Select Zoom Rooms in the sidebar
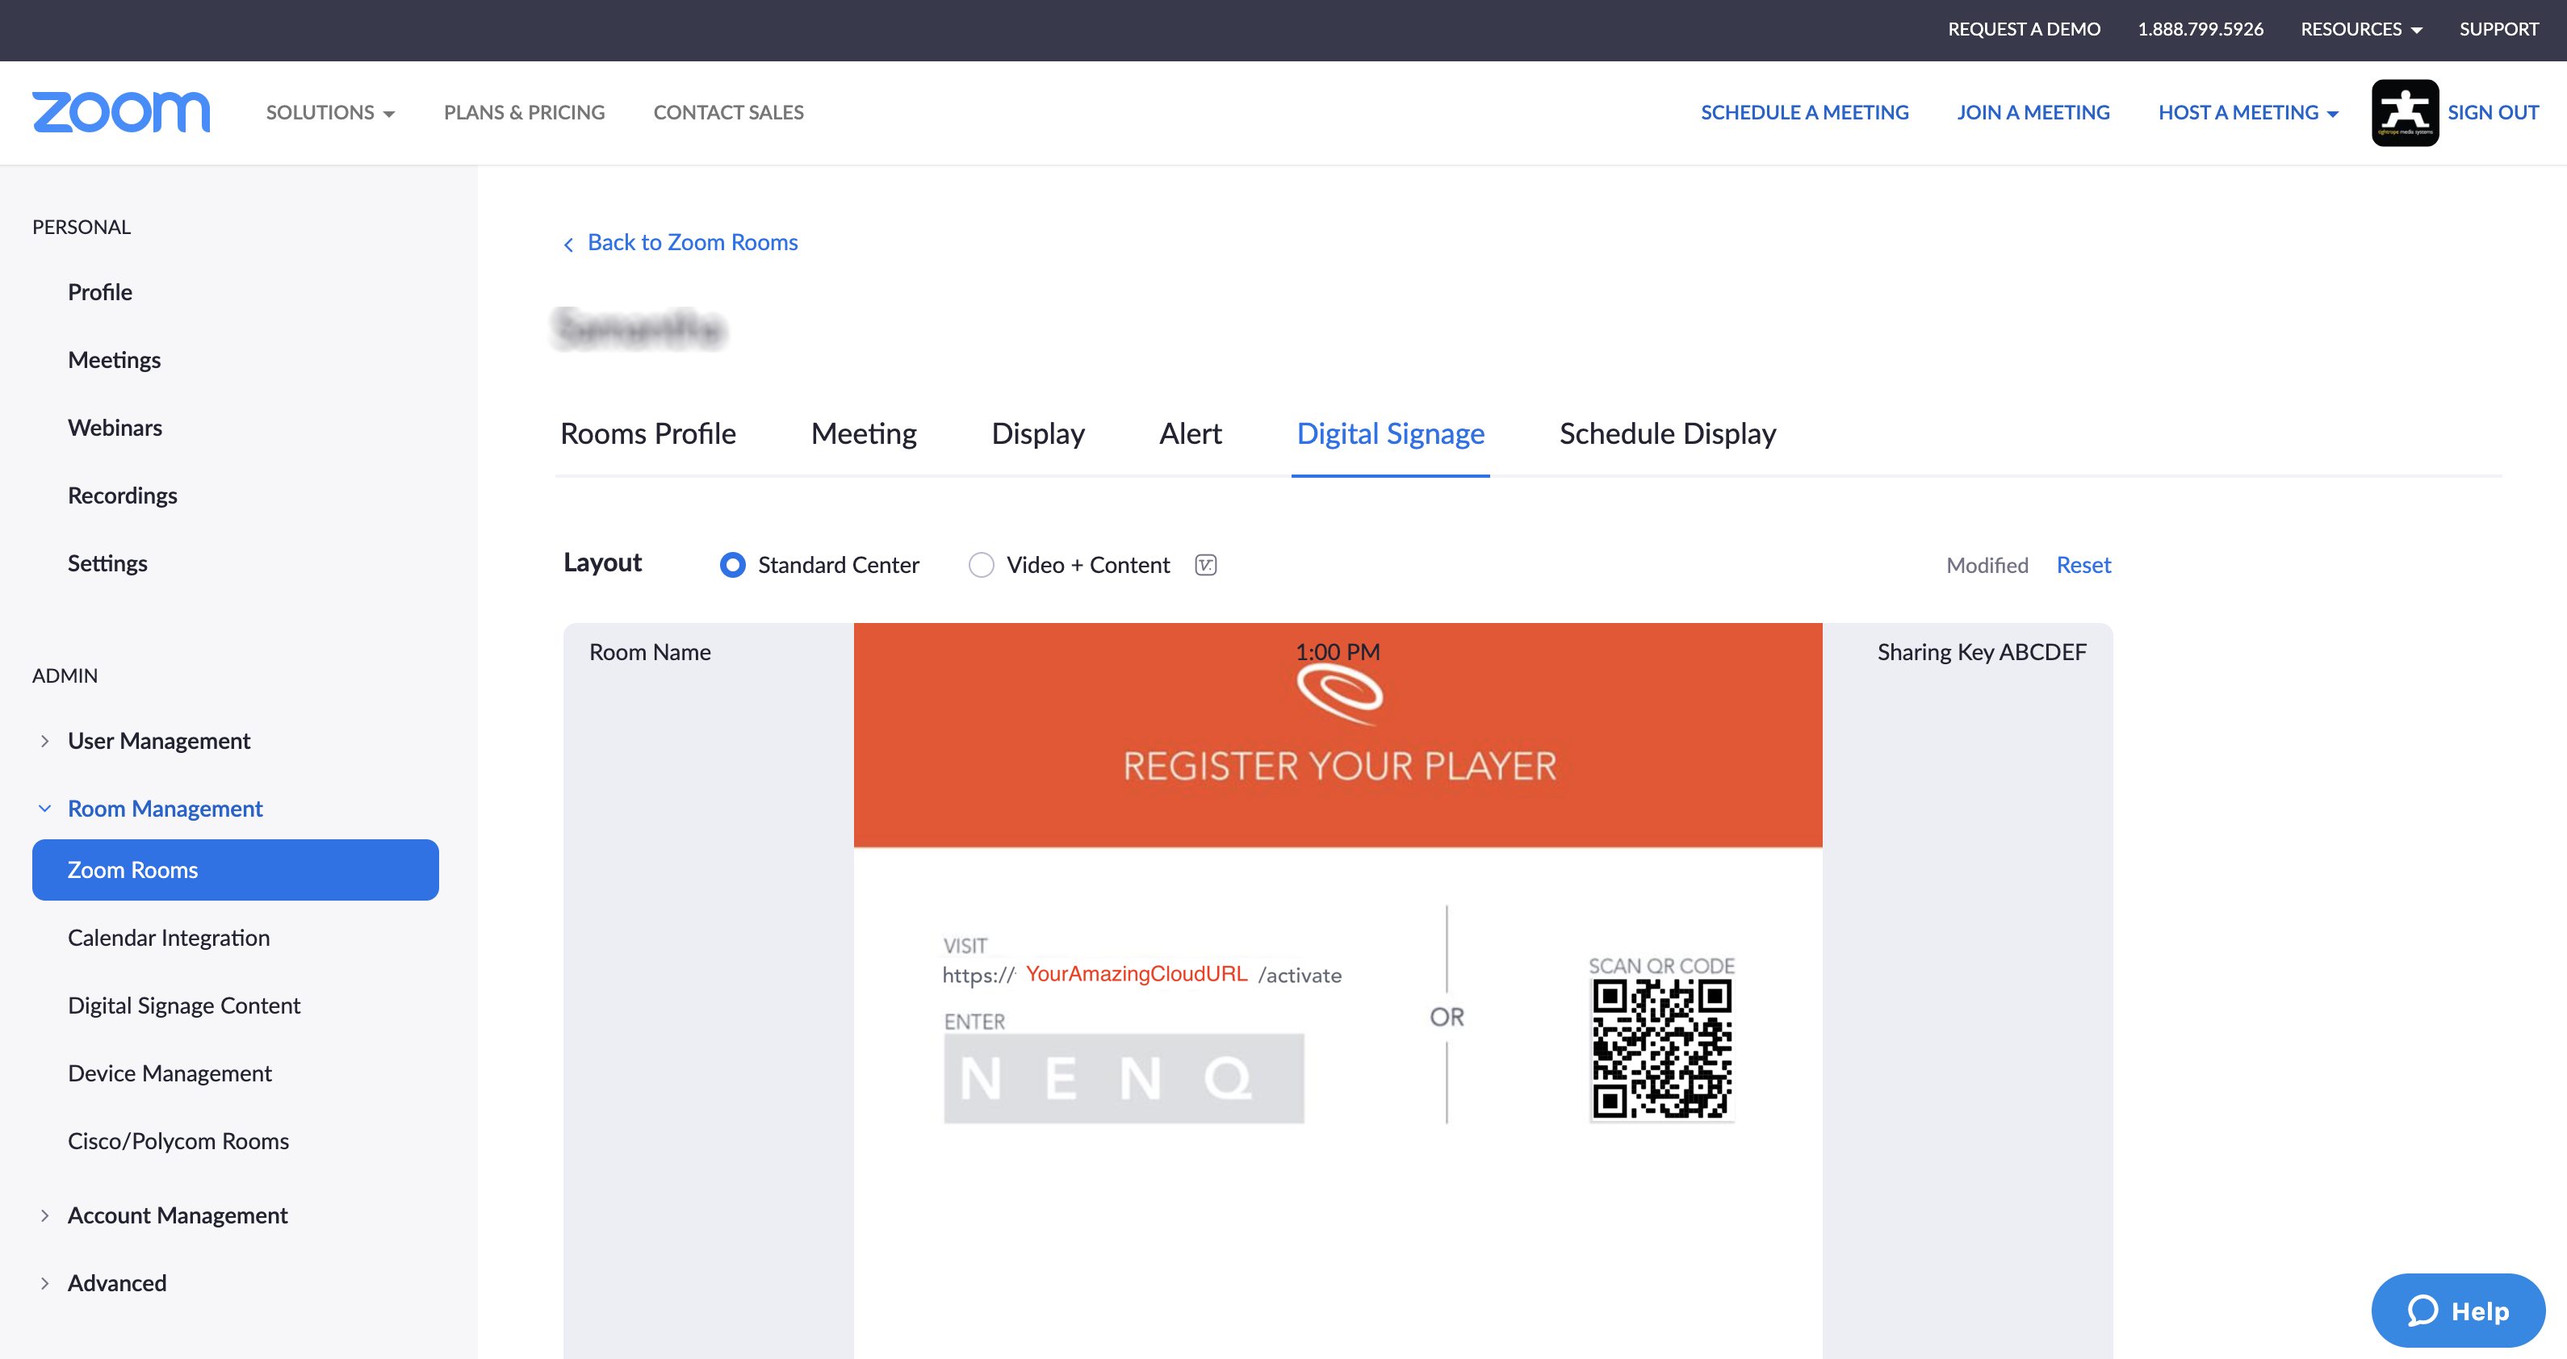This screenshot has height=1359, width=2567. pyautogui.click(x=235, y=870)
